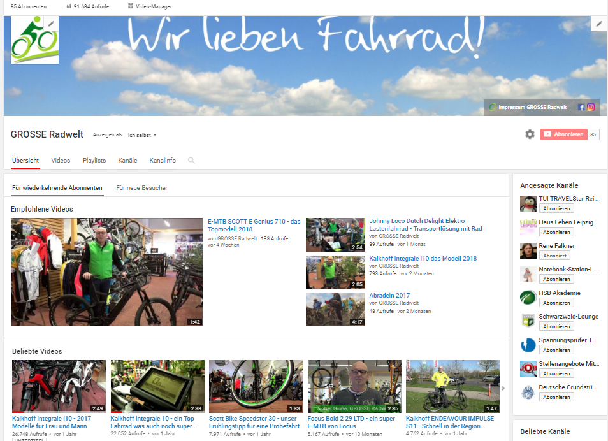
Task: Open 'Focus Bold 2 29 LTD' title link
Action: click(351, 422)
